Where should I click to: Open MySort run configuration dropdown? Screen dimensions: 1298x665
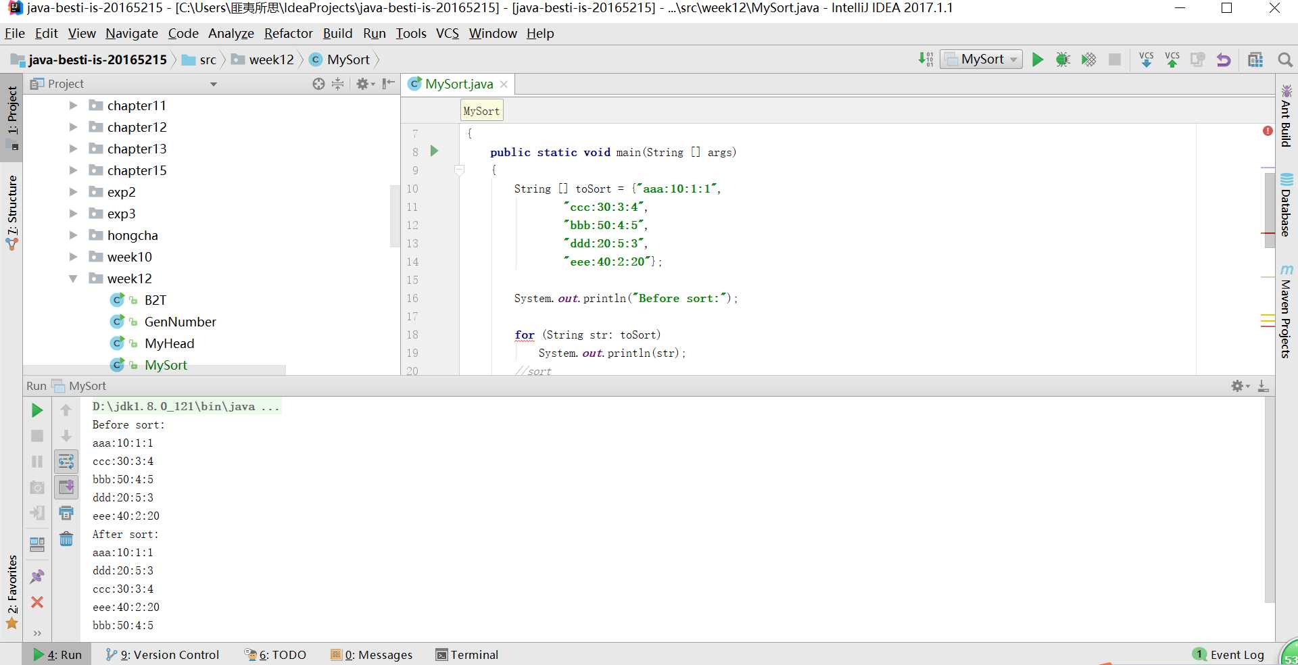pos(981,59)
